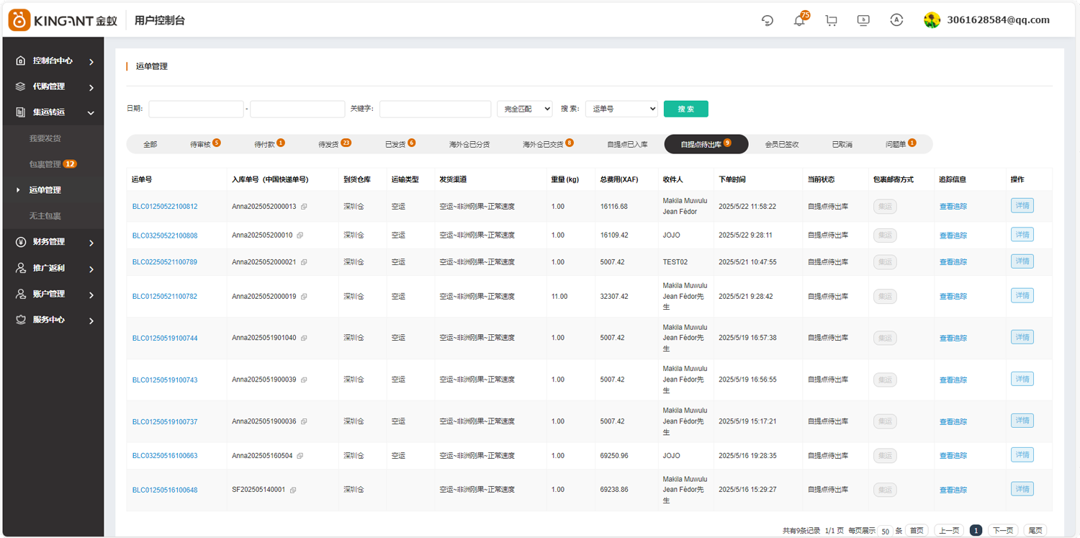This screenshot has height=538, width=1080.
Task: Open the shopping cart icon
Action: click(x=832, y=21)
